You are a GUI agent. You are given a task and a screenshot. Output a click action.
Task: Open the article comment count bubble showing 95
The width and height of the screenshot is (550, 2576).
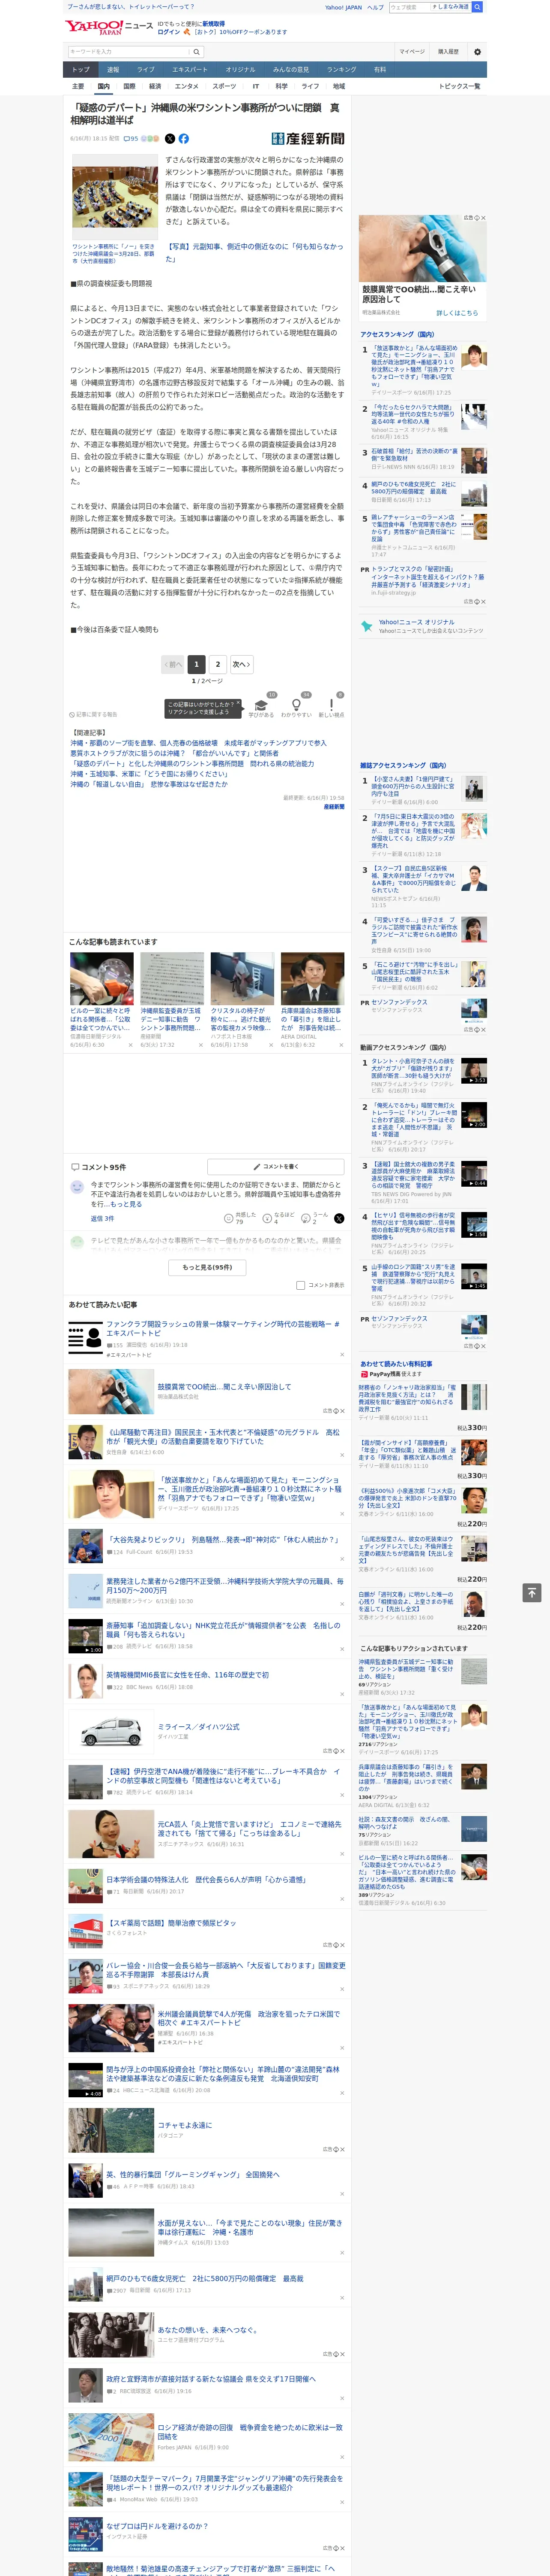tap(131, 139)
